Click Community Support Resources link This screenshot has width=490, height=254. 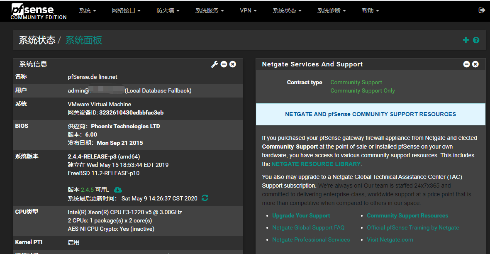pos(407,215)
